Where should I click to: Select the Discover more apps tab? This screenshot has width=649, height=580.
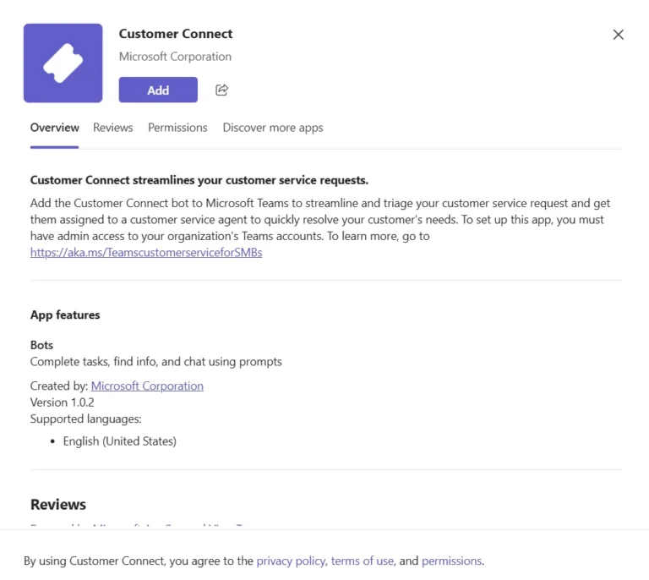click(272, 128)
